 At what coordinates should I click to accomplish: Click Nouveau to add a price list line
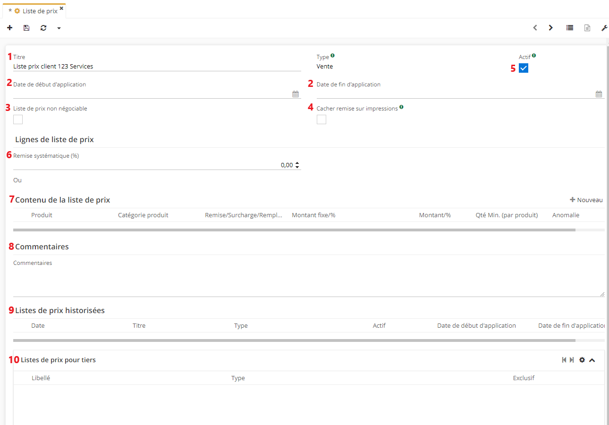(586, 200)
